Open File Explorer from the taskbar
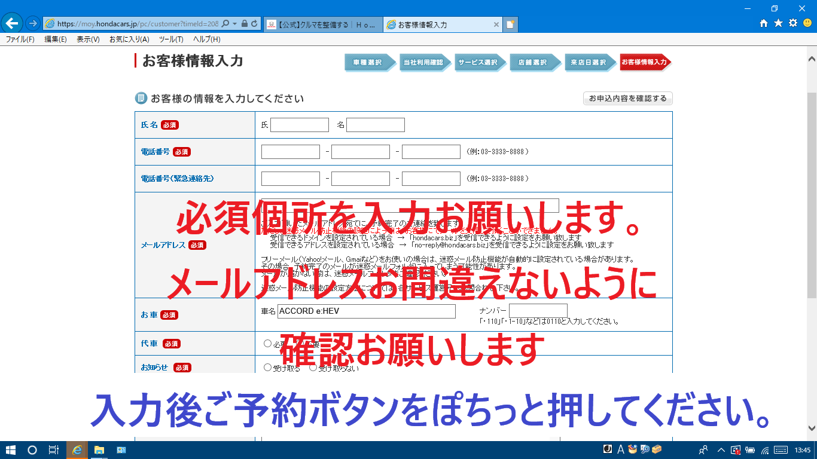 99,450
